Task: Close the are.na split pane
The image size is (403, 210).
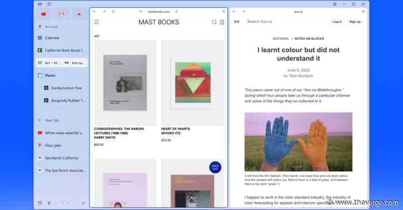Action: pos(363,12)
